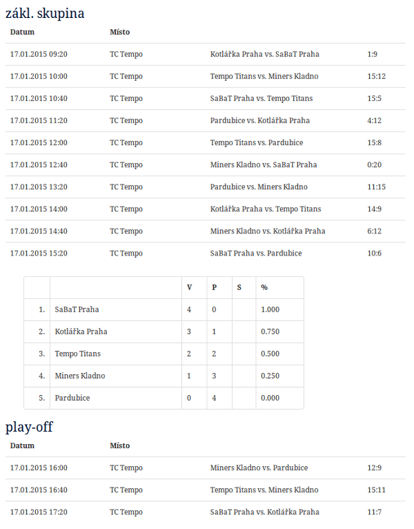Click the "play-off" section heading

pos(29,427)
